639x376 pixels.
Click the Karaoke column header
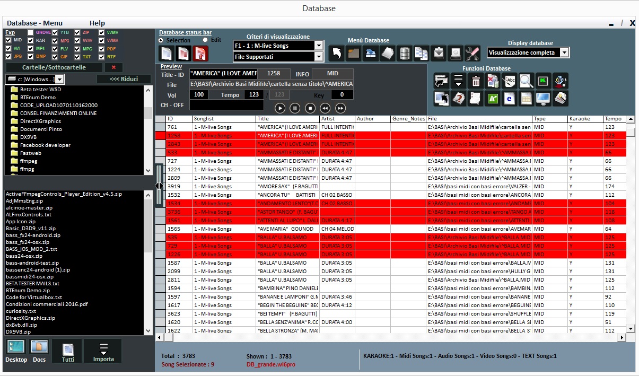(585, 119)
